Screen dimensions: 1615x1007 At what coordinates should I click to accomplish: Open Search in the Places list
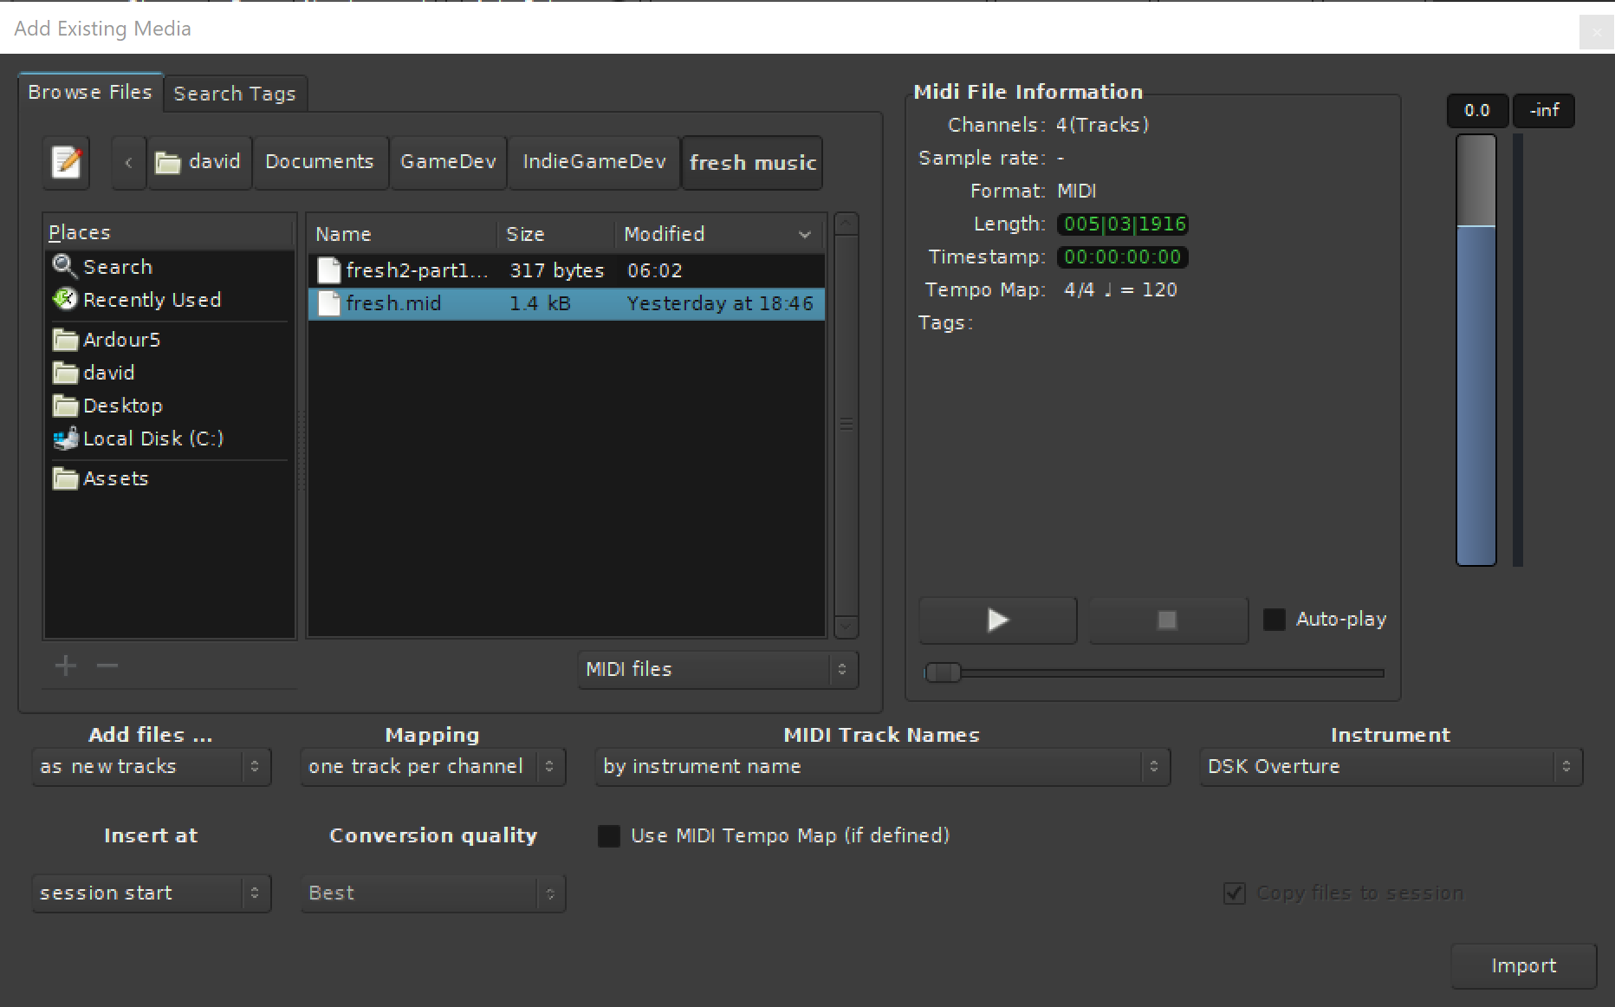pos(117,267)
